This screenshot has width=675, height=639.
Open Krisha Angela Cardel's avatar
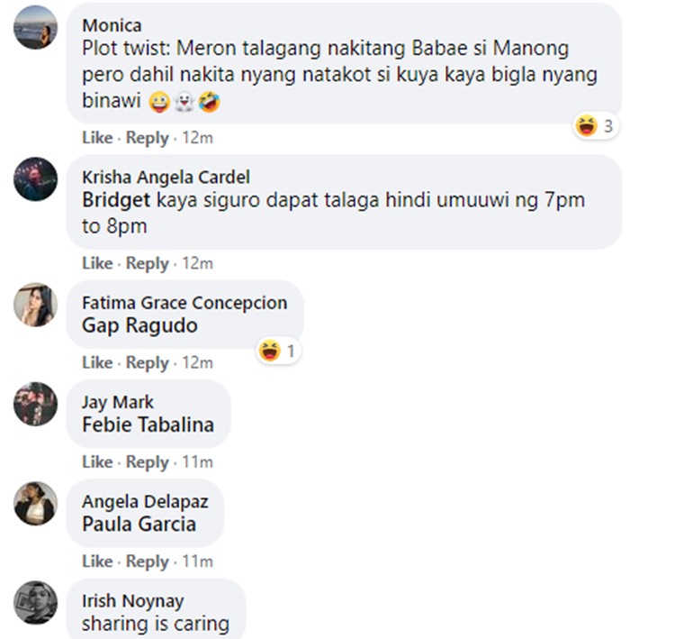pyautogui.click(x=35, y=179)
